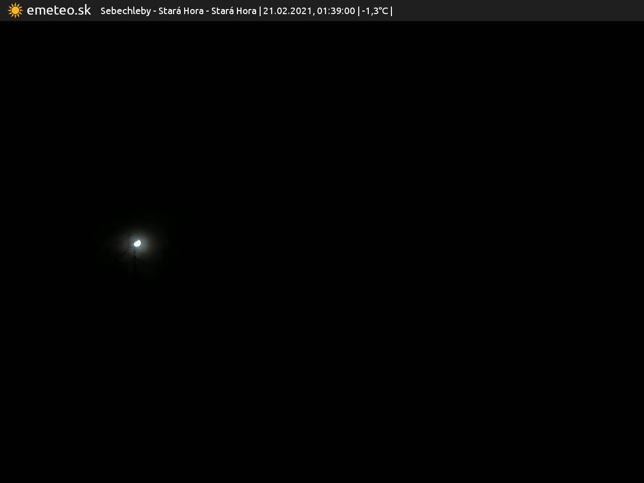644x483 pixels.
Task: Click the hyphen after Sebechleby
Action: 155,11
